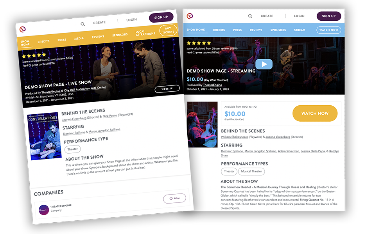Screen dimensions: 391x234
Task: Play the streaming show video
Action: 264,64
